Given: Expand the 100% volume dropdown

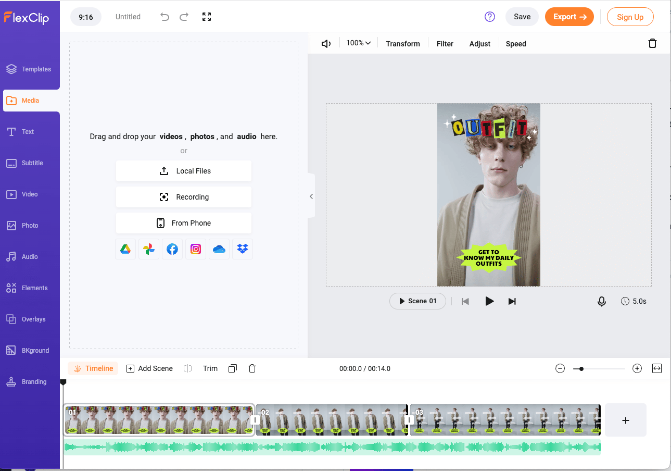Looking at the screenshot, I should click(x=359, y=43).
